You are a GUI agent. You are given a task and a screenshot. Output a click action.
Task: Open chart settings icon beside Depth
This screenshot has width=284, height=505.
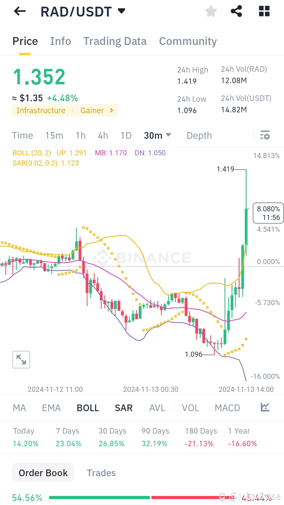265,135
